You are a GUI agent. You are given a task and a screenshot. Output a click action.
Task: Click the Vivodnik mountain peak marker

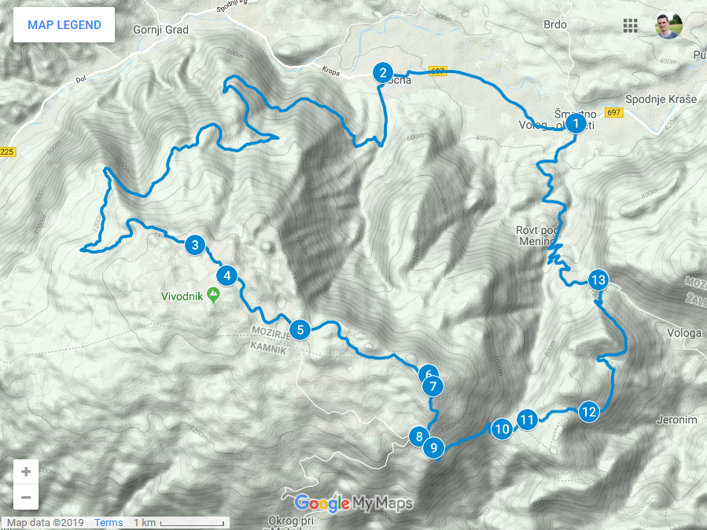[x=213, y=295]
